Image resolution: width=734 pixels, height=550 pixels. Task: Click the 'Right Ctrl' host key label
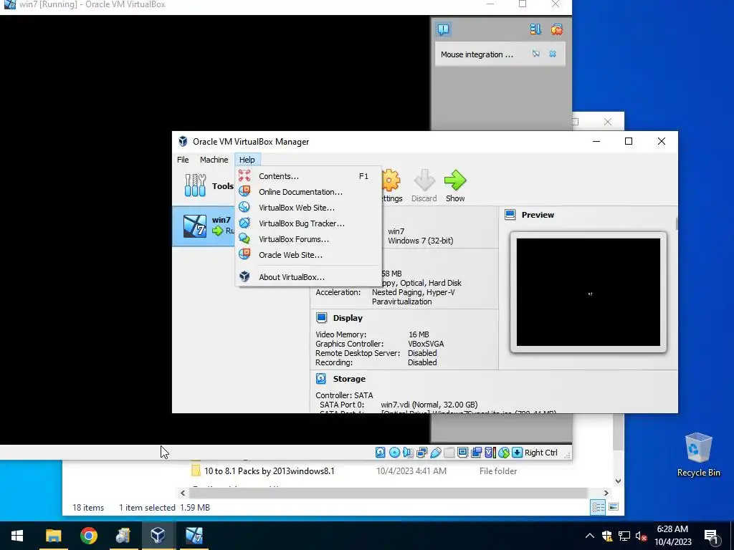tap(540, 453)
